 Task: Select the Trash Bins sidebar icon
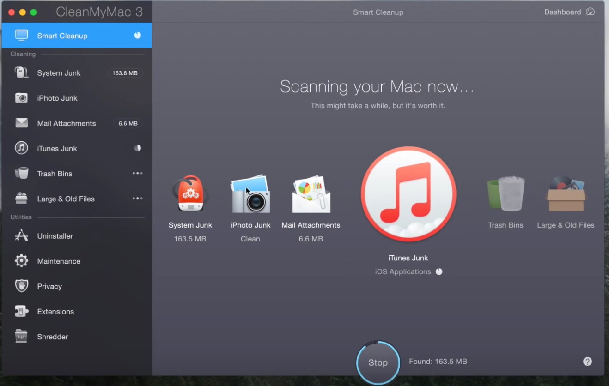21,174
